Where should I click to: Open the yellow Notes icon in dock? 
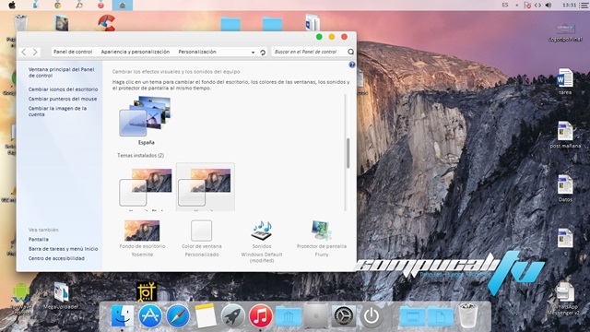point(206,315)
